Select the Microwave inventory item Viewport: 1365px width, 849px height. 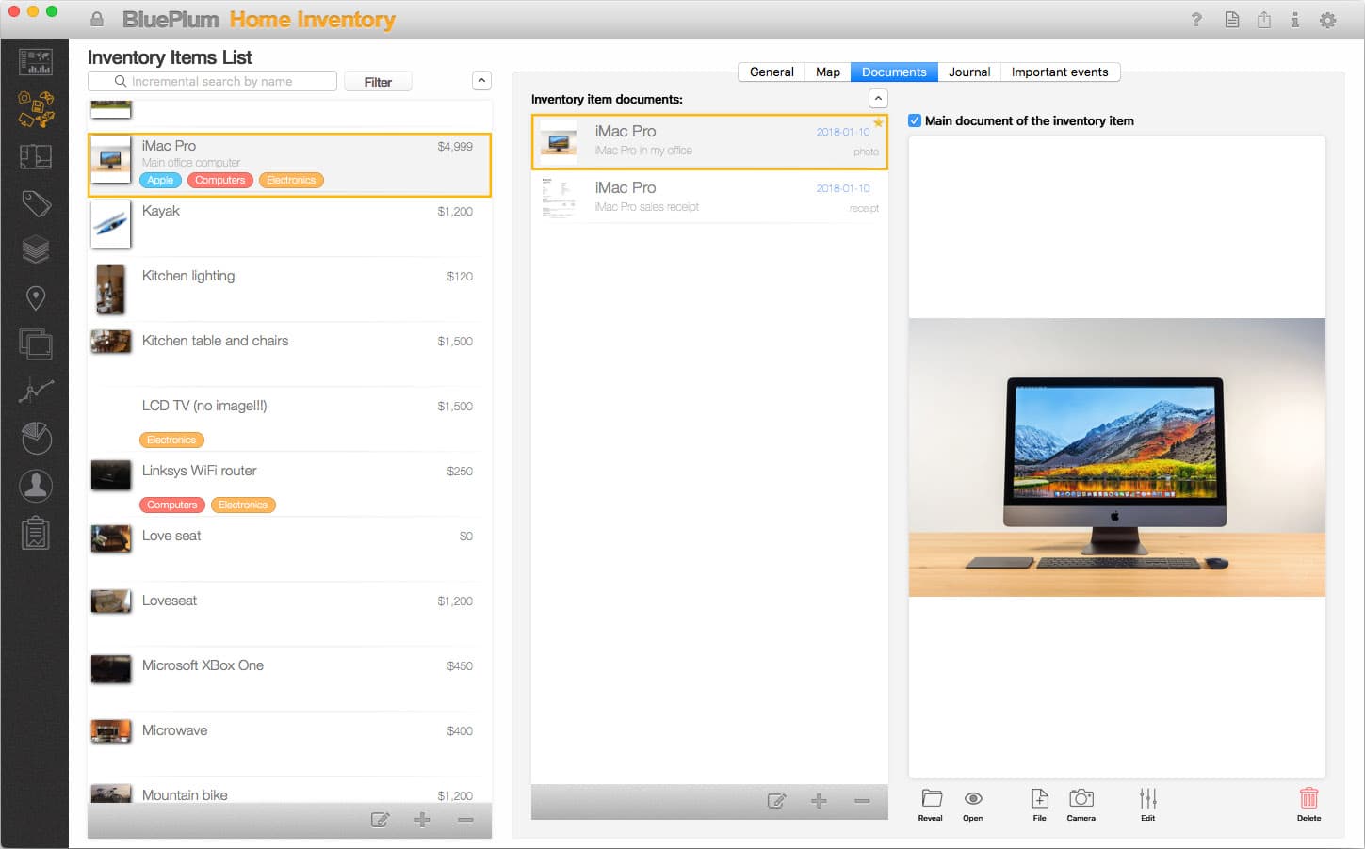290,745
